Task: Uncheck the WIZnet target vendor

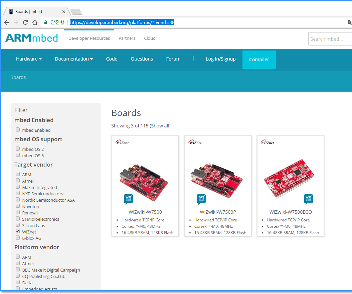Action: coord(18,231)
